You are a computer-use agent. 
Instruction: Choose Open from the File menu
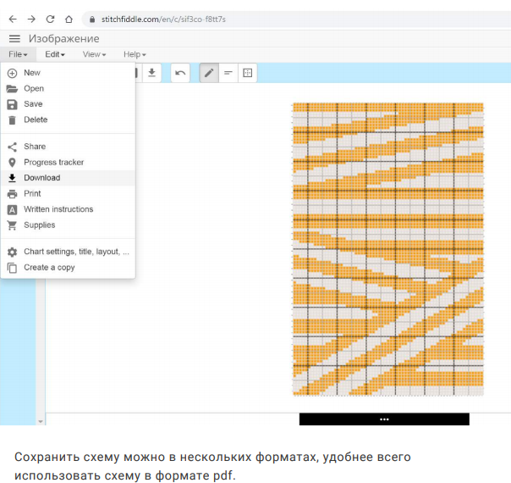point(68,88)
